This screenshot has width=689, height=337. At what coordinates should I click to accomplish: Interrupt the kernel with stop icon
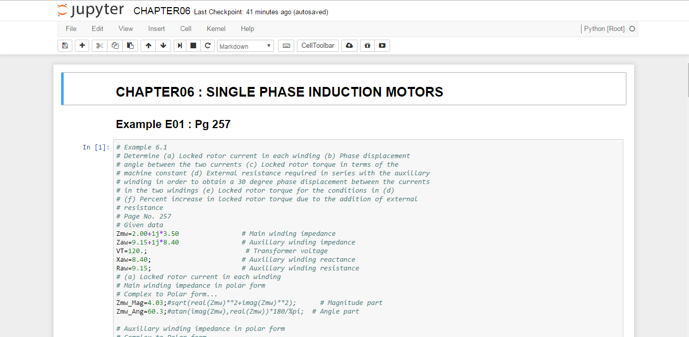click(x=194, y=46)
